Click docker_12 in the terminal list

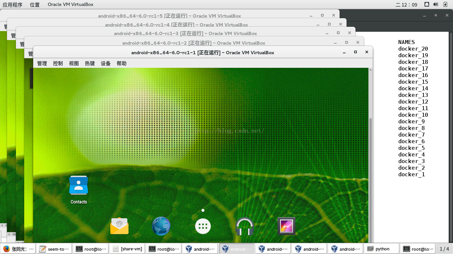413,102
